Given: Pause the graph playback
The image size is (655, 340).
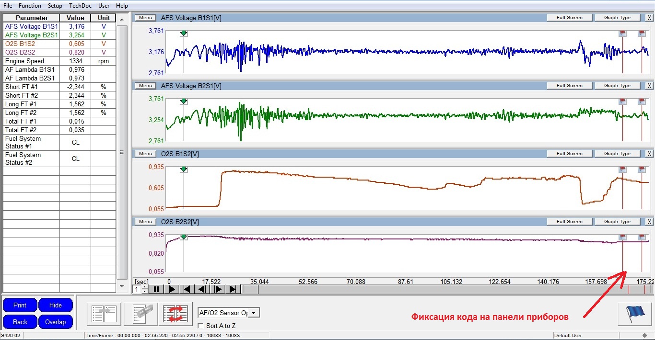Looking at the screenshot, I should coord(156,289).
